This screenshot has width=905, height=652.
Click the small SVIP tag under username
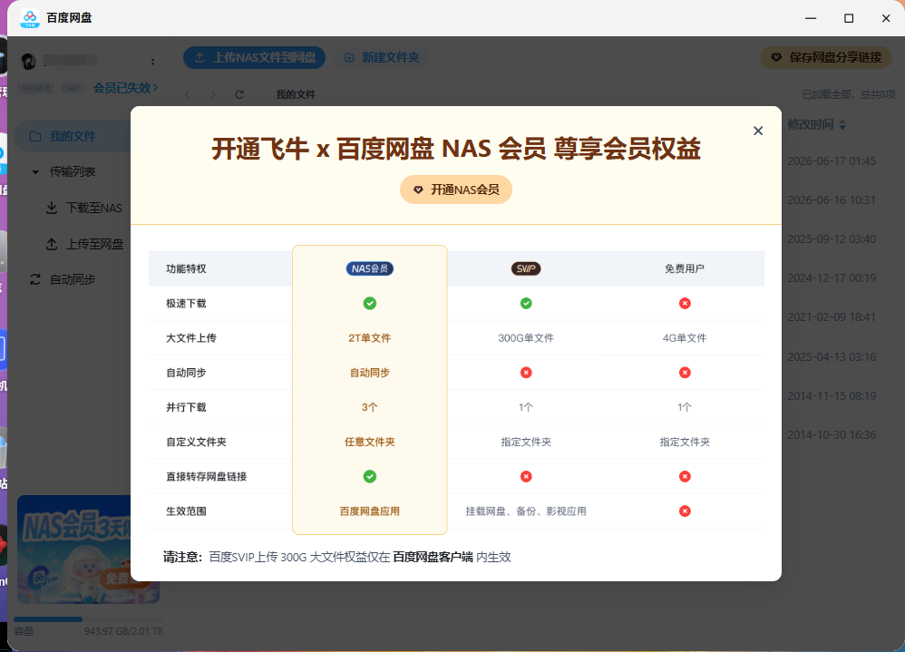tap(73, 88)
